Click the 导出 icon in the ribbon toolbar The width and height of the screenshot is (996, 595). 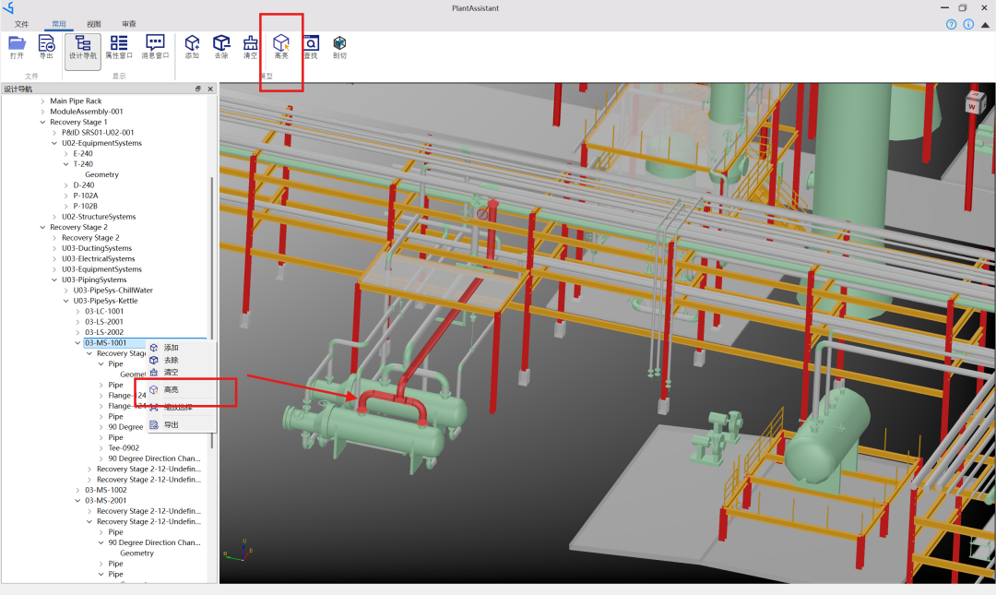point(46,43)
